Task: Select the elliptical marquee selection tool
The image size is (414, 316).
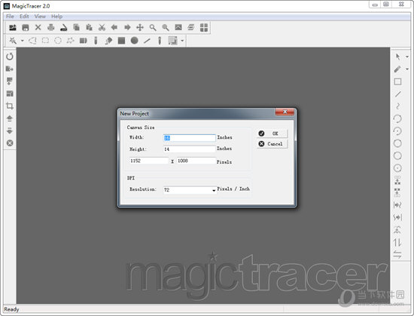Action: click(58, 41)
